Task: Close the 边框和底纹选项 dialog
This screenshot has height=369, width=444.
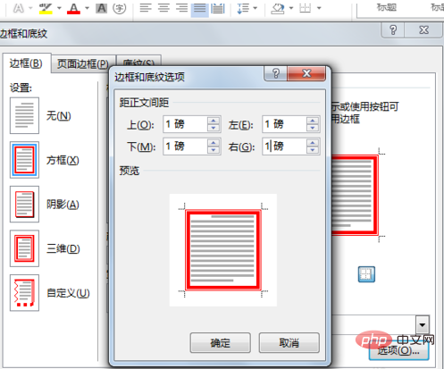Action: point(306,73)
